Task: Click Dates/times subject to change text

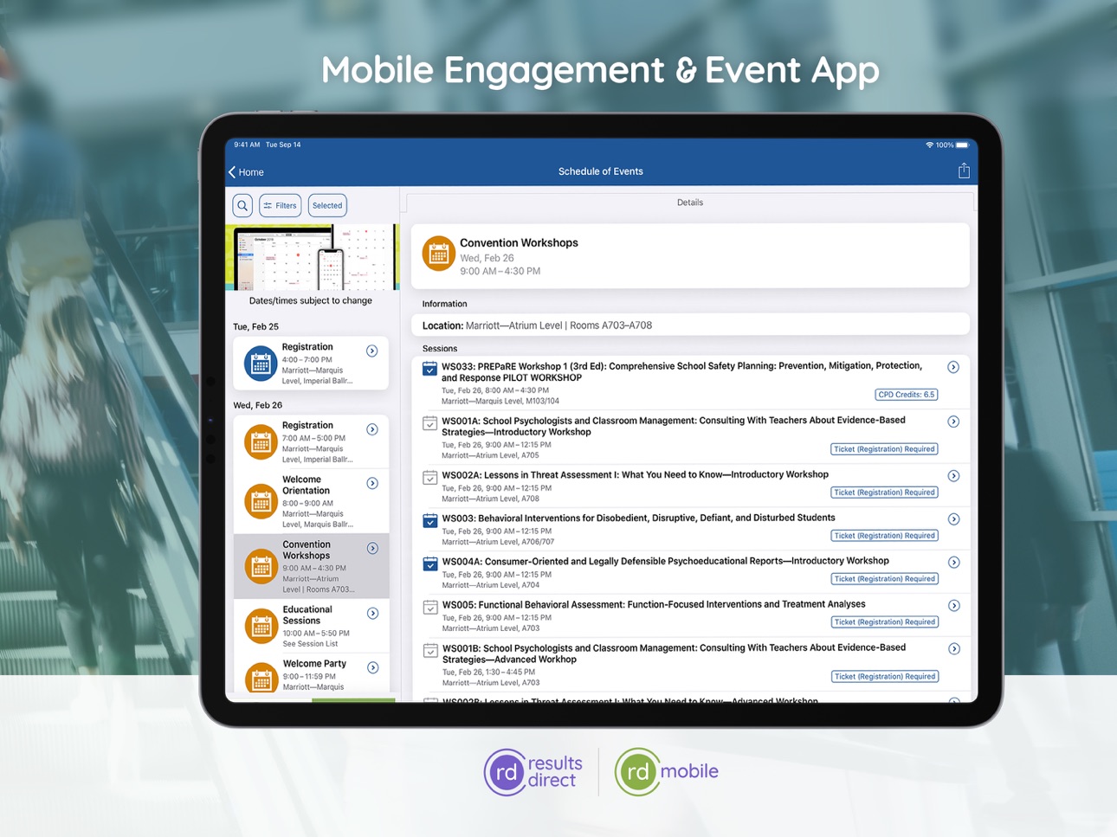Action: click(x=311, y=301)
